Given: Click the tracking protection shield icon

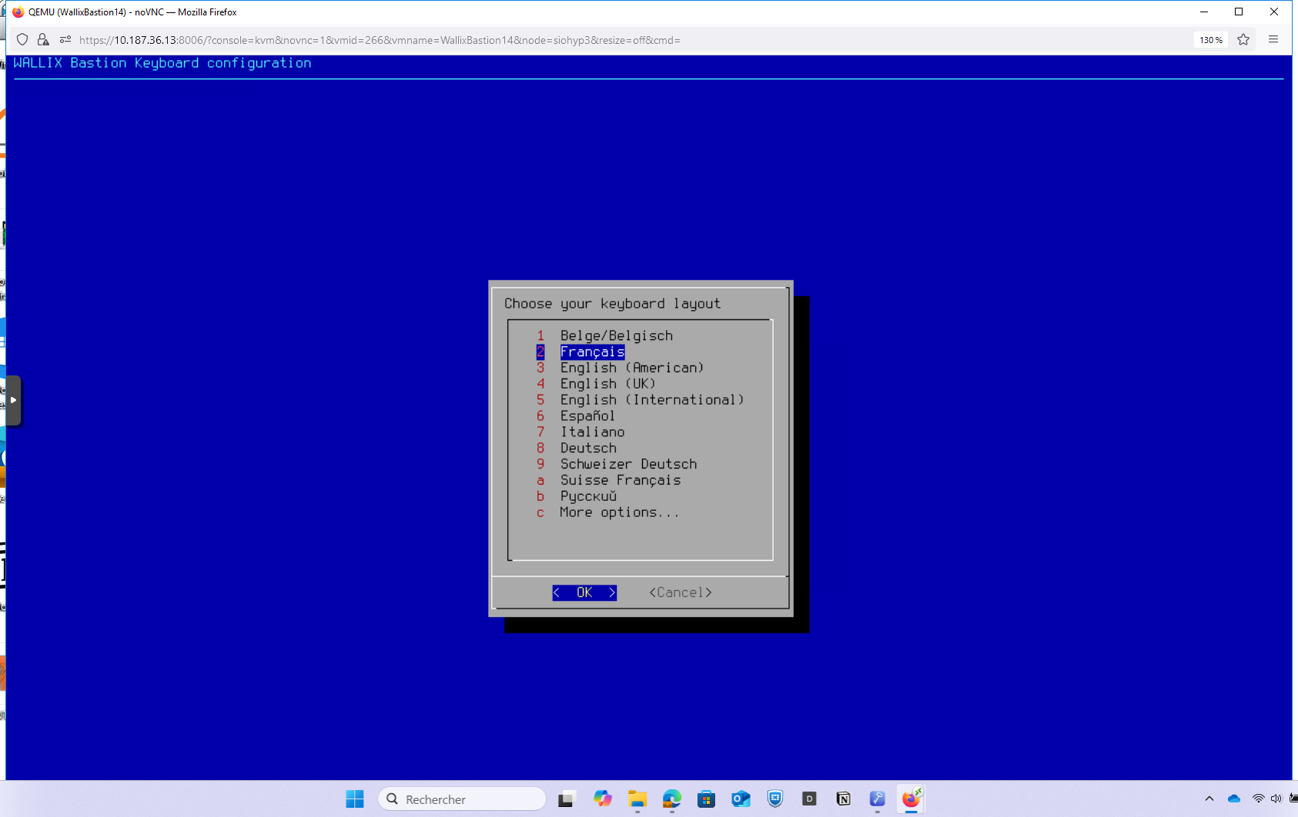Looking at the screenshot, I should click(22, 40).
